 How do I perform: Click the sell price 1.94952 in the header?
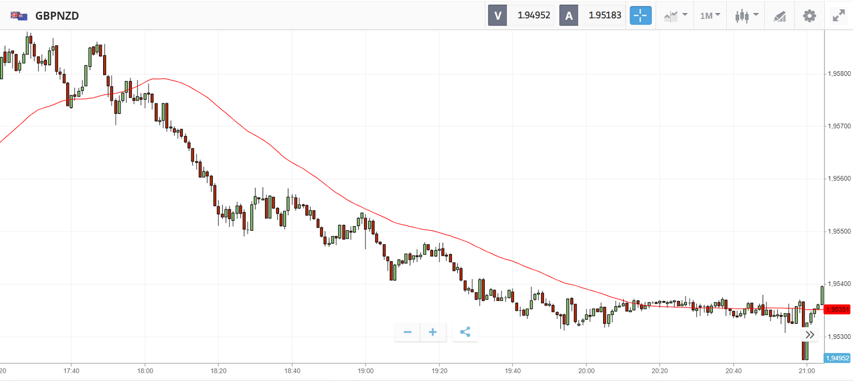(x=534, y=16)
